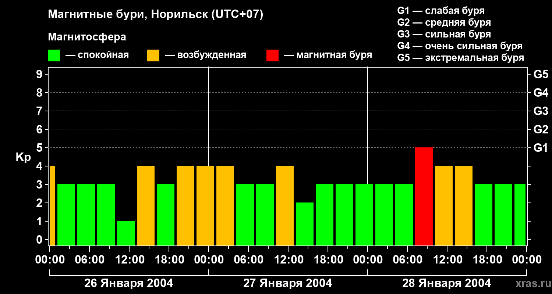Click '18:00' time label under 28 January
The image size is (552, 294).
487,259
